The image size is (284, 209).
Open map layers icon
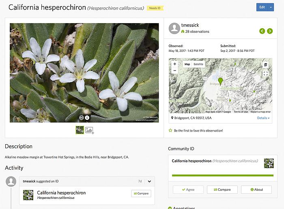click(x=266, y=64)
